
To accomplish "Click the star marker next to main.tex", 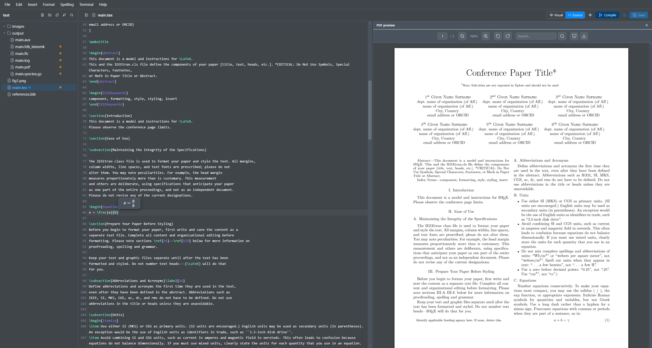I will pos(30,87).
